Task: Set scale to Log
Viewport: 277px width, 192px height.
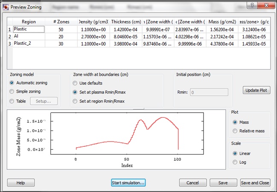Action: tap(235, 162)
